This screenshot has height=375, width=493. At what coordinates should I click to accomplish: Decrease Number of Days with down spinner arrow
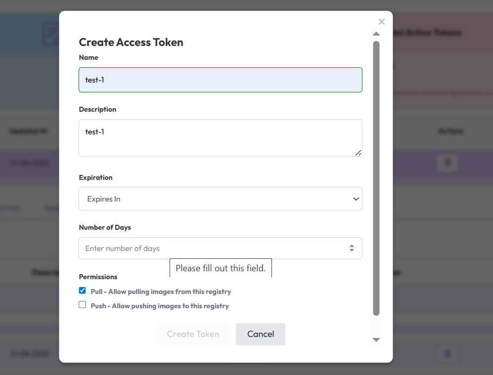click(x=352, y=251)
